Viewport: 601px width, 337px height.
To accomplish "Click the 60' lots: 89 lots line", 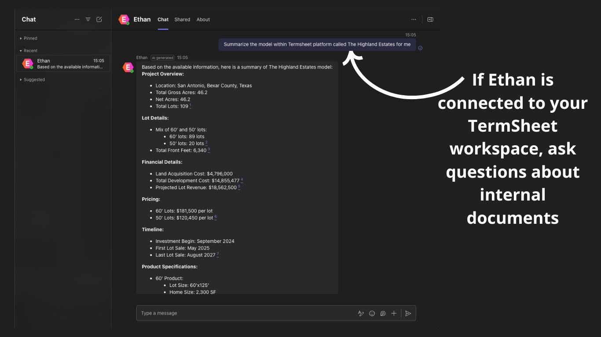I will [x=187, y=136].
